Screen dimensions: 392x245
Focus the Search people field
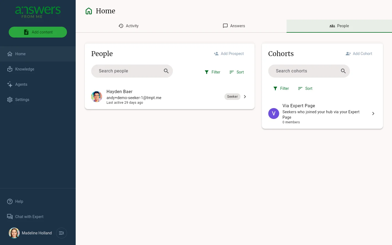[132, 71]
